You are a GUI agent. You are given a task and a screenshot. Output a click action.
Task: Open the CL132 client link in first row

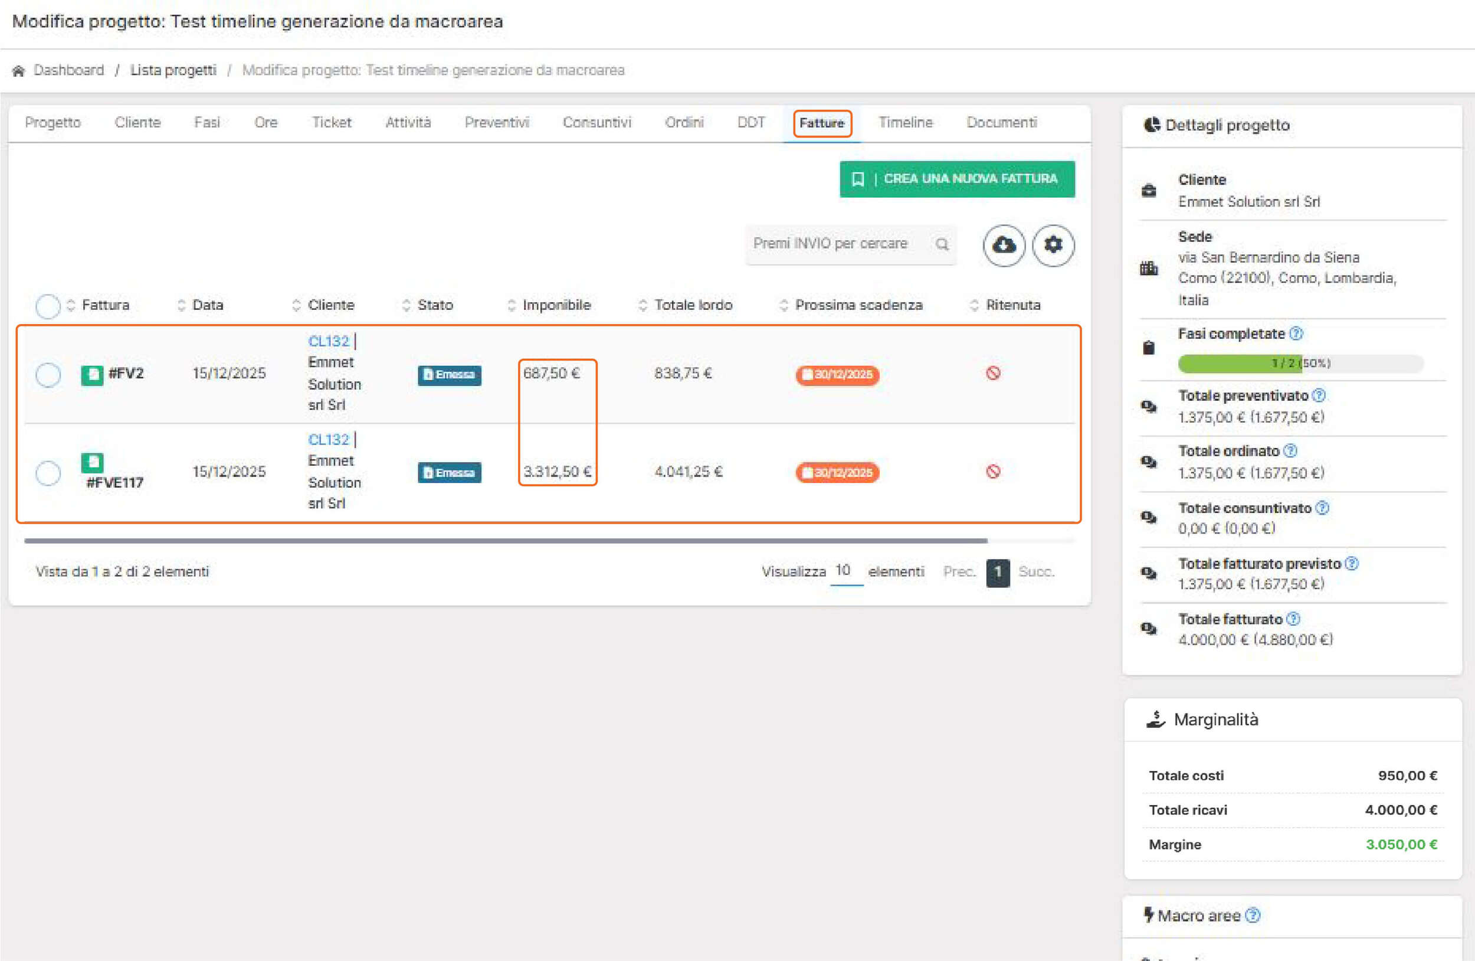329,341
